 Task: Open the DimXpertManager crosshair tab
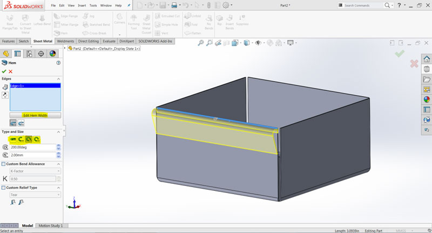click(41, 54)
